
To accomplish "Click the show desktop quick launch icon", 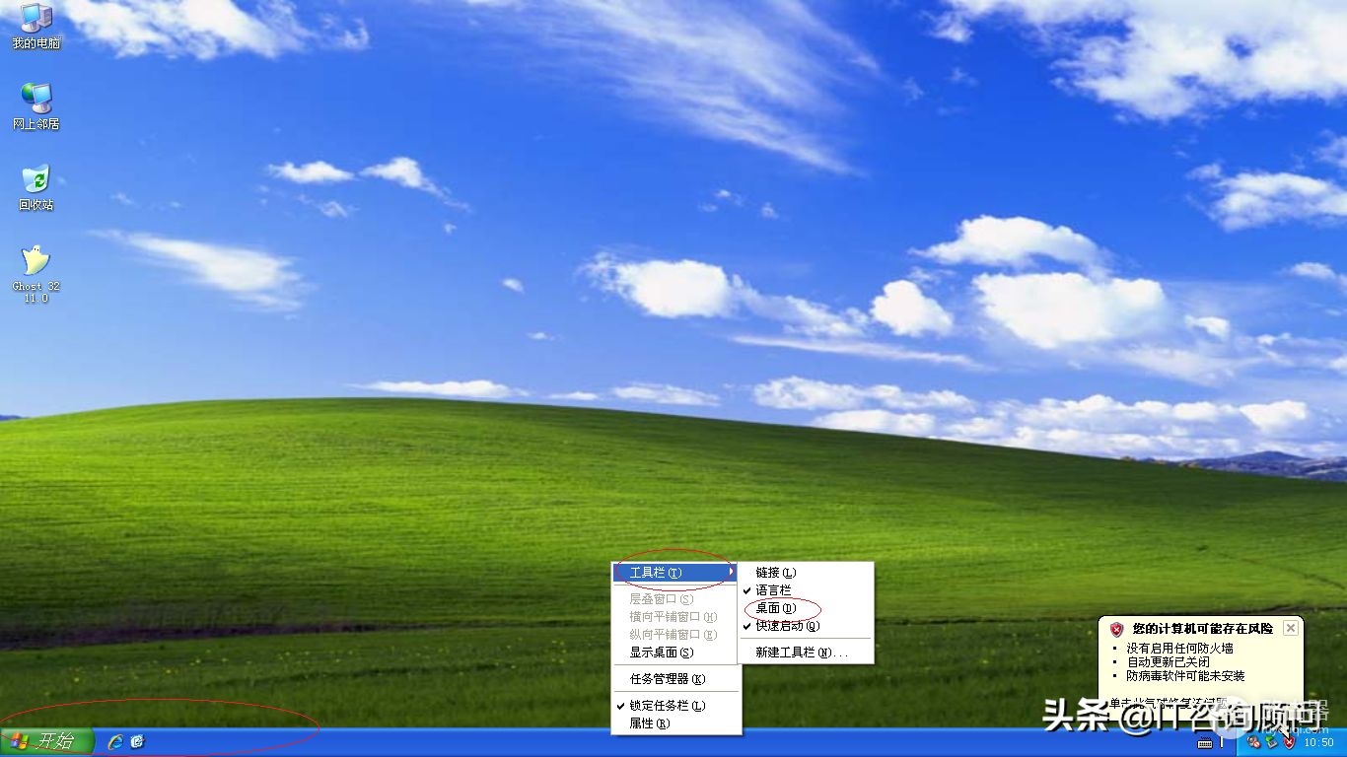I will click(x=138, y=741).
